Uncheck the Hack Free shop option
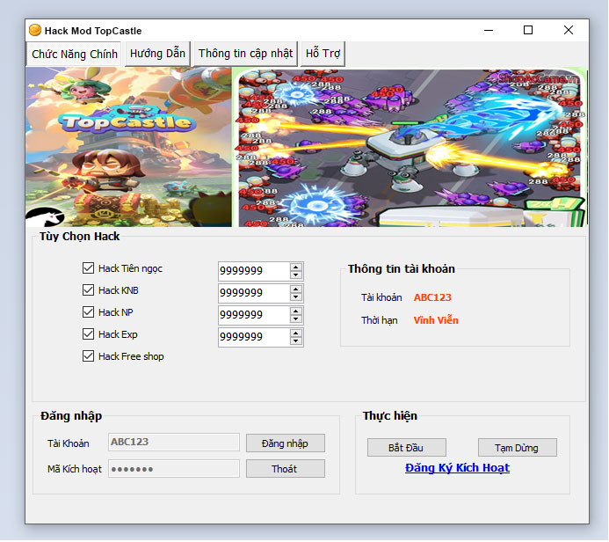609x542 pixels. pos(88,356)
